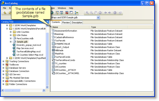Launch the ModelBuilder toolbar icon
159x101 pixels.
[x=77, y=13]
